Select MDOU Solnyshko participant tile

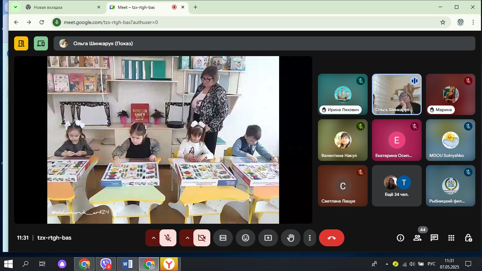click(x=451, y=140)
